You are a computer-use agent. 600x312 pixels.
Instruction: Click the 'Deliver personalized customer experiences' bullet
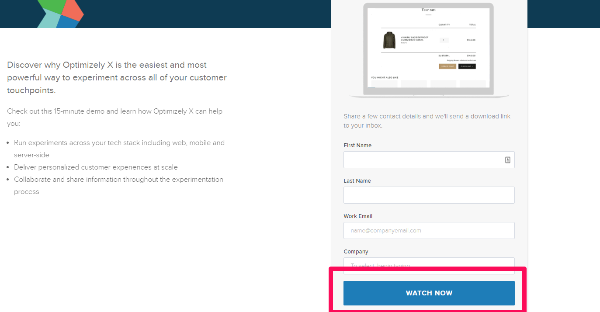tap(96, 167)
